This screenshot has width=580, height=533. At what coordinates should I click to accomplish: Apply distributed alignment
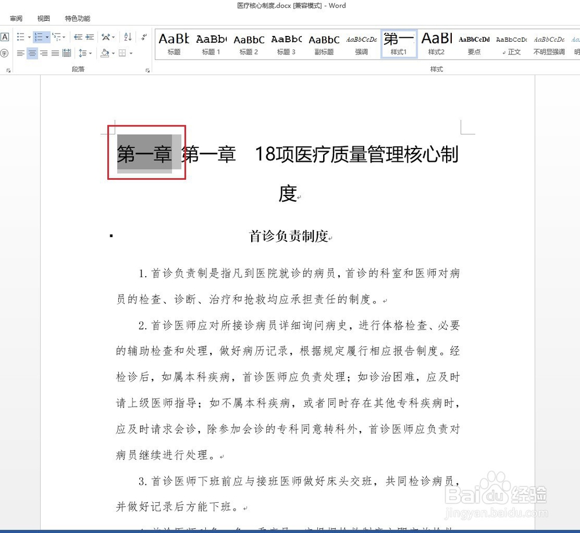[67, 53]
